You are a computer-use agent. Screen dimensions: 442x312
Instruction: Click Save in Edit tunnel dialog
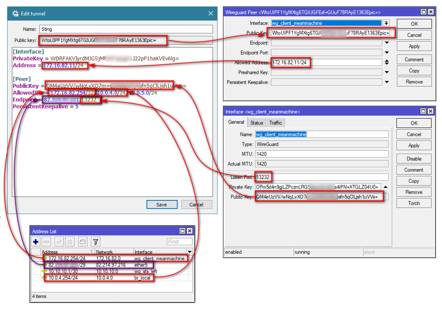[161, 204]
